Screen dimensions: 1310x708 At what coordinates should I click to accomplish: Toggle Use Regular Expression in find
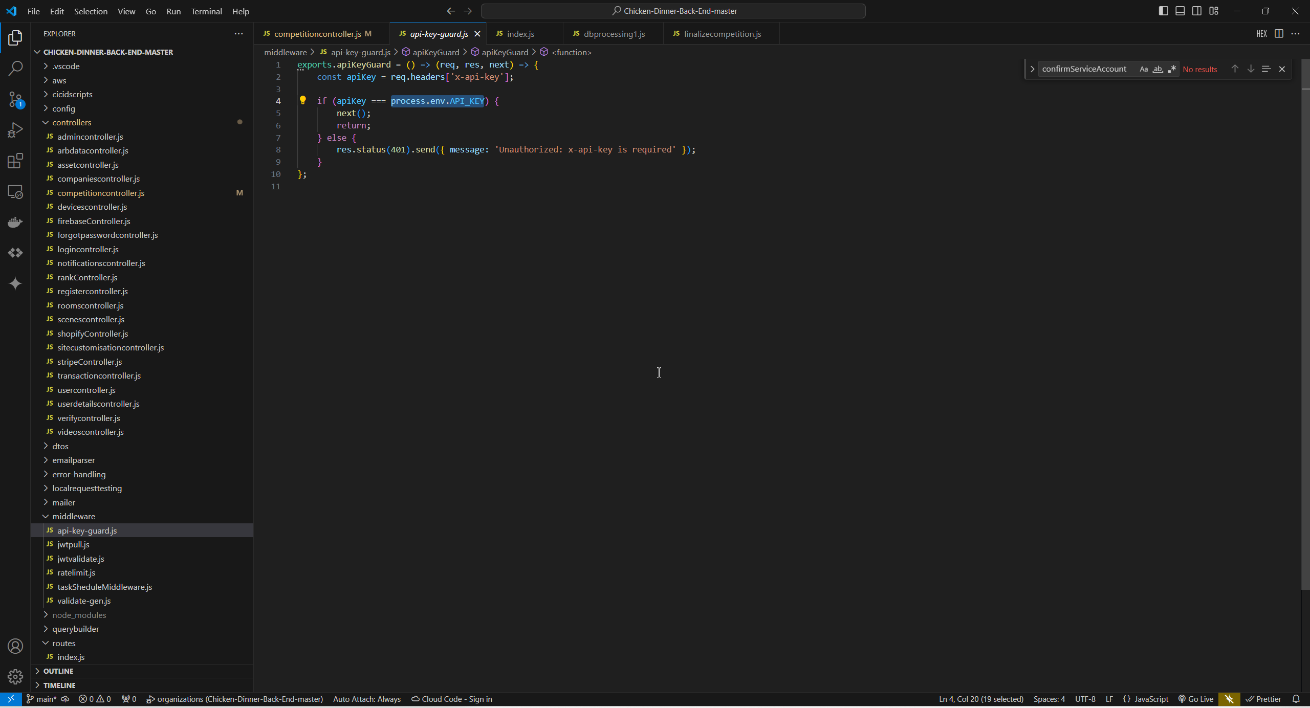coord(1171,69)
